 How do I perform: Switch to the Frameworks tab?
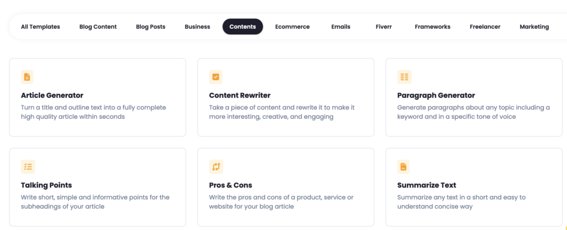coord(432,27)
